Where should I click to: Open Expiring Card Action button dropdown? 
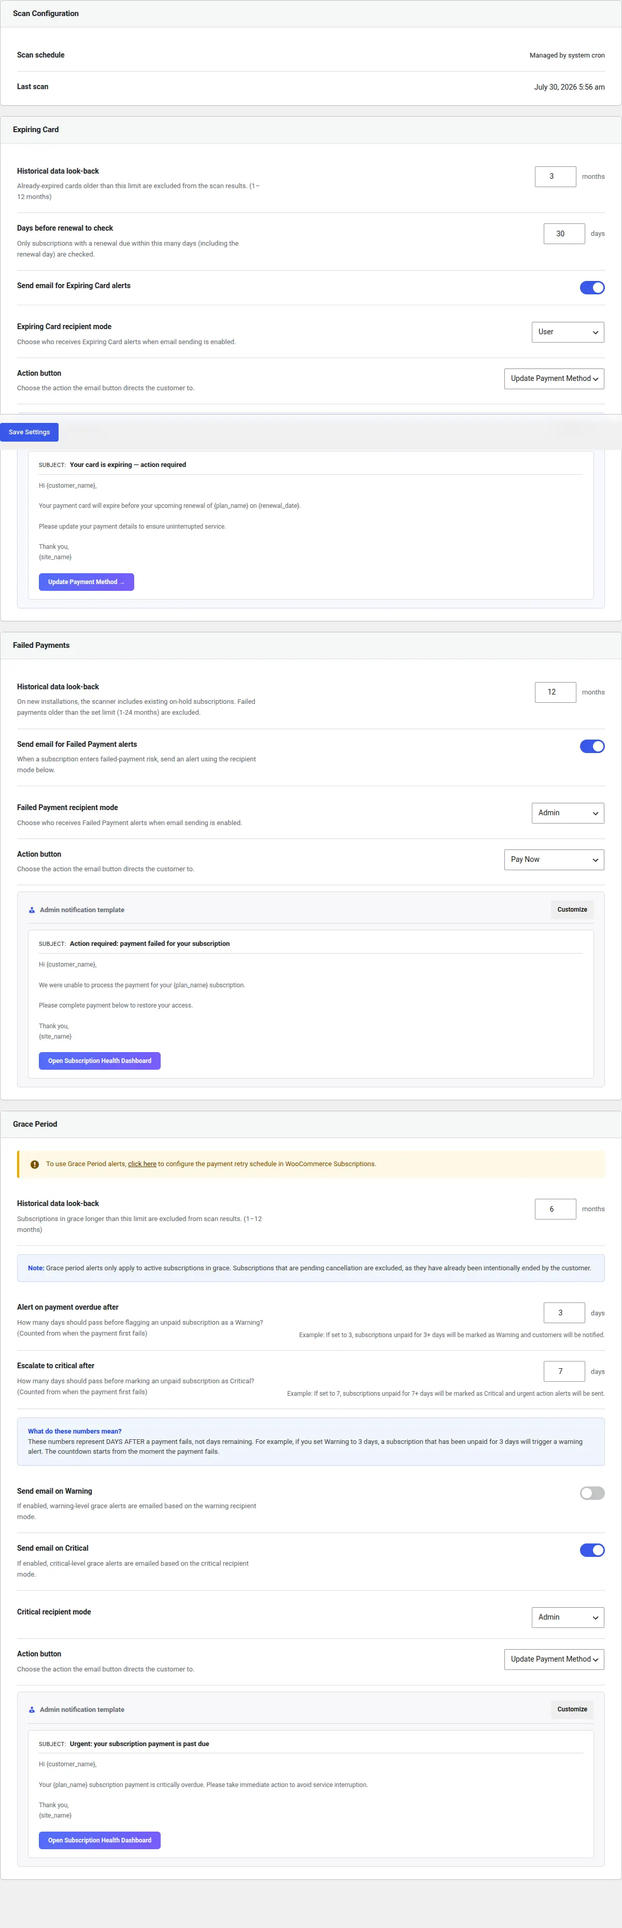554,379
